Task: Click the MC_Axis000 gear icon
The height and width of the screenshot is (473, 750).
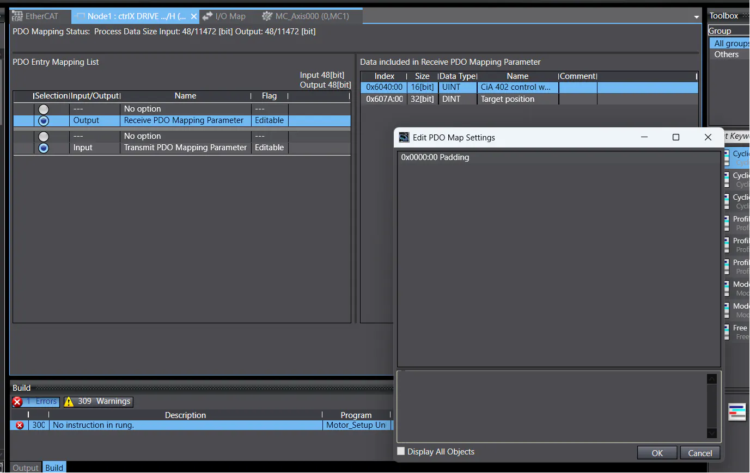Action: (267, 16)
